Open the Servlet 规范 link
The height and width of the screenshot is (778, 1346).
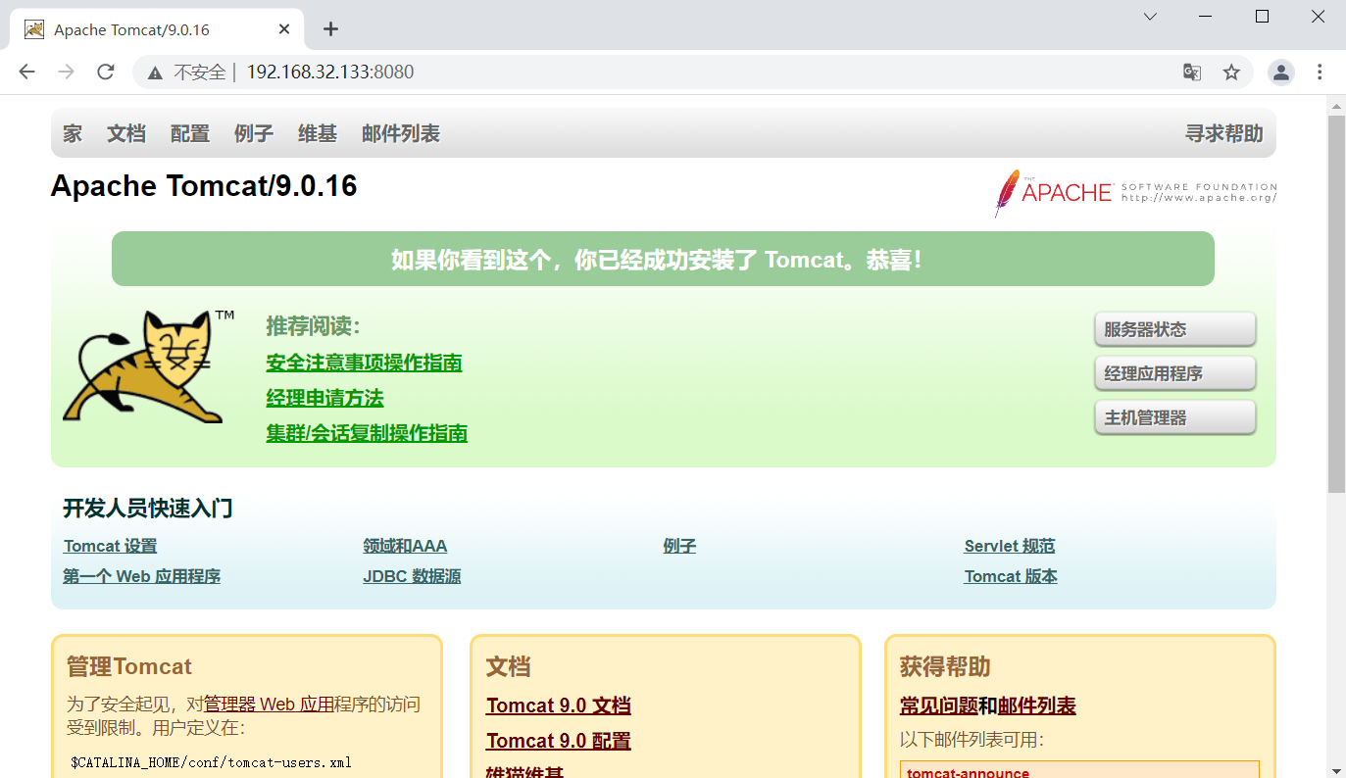pyautogui.click(x=1010, y=546)
